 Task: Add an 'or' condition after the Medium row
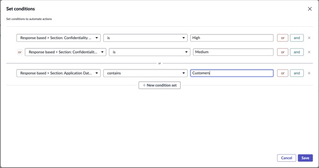(283, 52)
